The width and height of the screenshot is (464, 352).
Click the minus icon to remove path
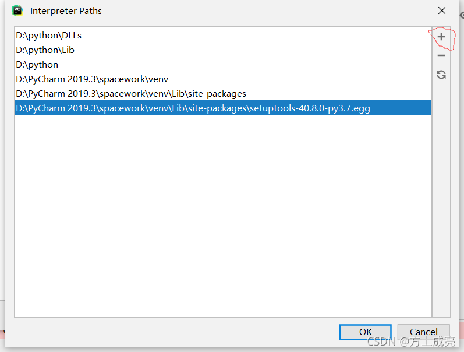point(441,55)
